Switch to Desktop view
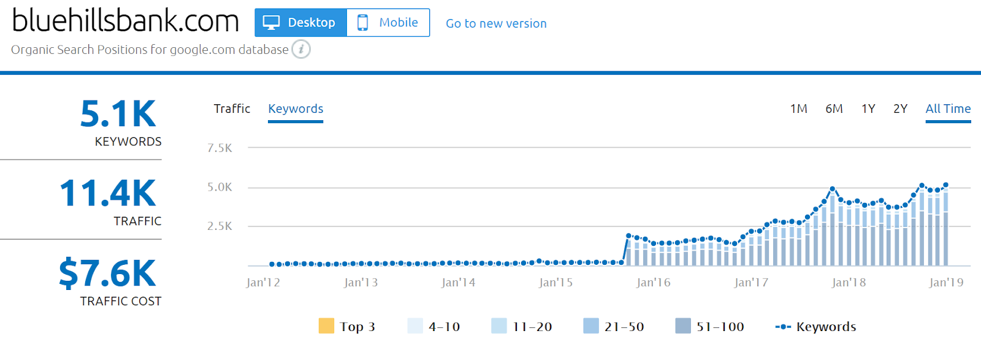 pyautogui.click(x=300, y=23)
